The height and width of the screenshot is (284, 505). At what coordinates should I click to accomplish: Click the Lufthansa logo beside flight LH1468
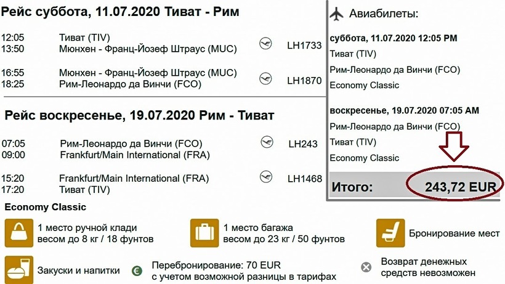267,177
